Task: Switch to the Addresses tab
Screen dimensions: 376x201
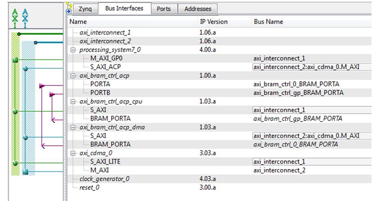Action: [x=198, y=9]
